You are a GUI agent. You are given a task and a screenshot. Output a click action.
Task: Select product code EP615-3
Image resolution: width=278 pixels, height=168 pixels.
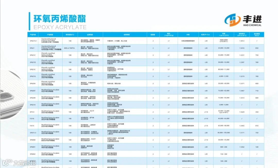(x=33, y=133)
